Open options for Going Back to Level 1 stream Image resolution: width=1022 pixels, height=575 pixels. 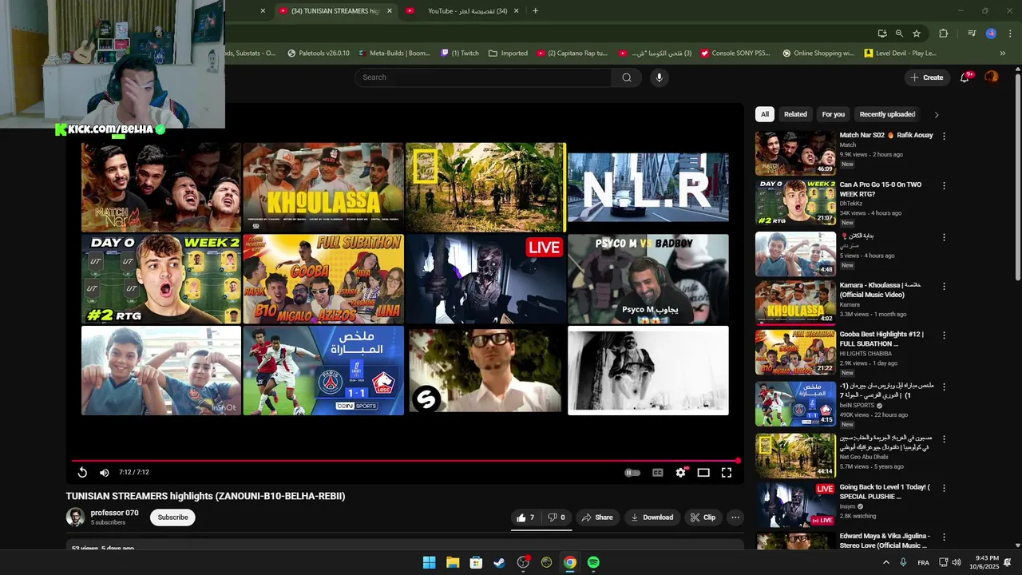click(944, 487)
